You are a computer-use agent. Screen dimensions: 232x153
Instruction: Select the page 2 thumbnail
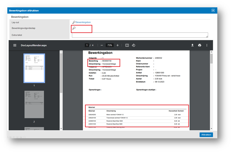pyautogui.click(x=34, y=104)
